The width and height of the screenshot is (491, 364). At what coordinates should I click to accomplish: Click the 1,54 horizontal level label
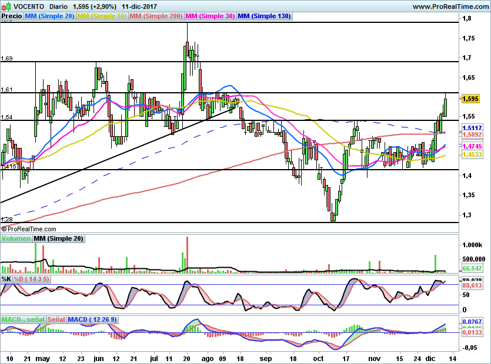(7, 117)
